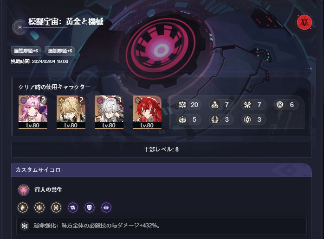Select the white-haired character portrait
The image size is (324, 239).
(109, 112)
